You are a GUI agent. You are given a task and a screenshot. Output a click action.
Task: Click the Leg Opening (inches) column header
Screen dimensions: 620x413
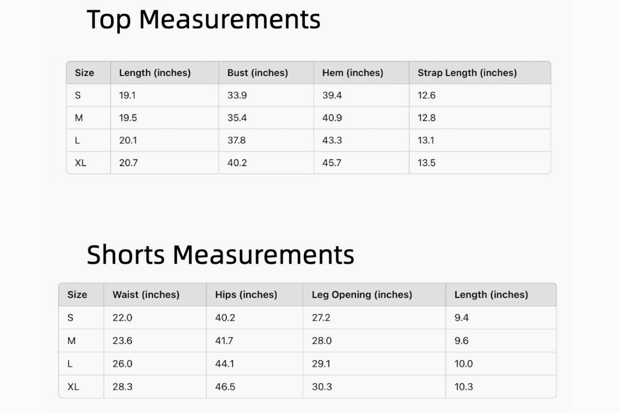click(x=361, y=295)
